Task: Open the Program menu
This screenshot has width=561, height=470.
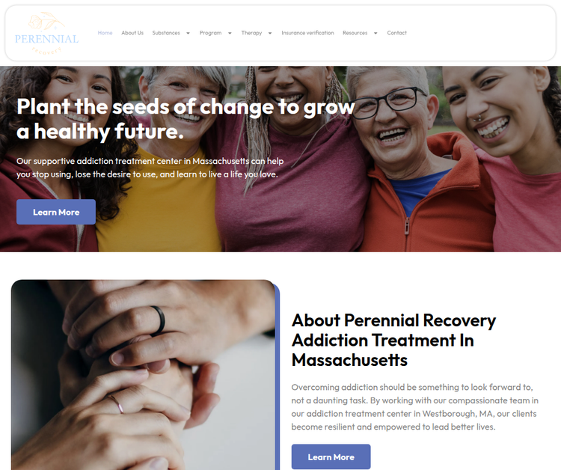Action: pyautogui.click(x=210, y=33)
